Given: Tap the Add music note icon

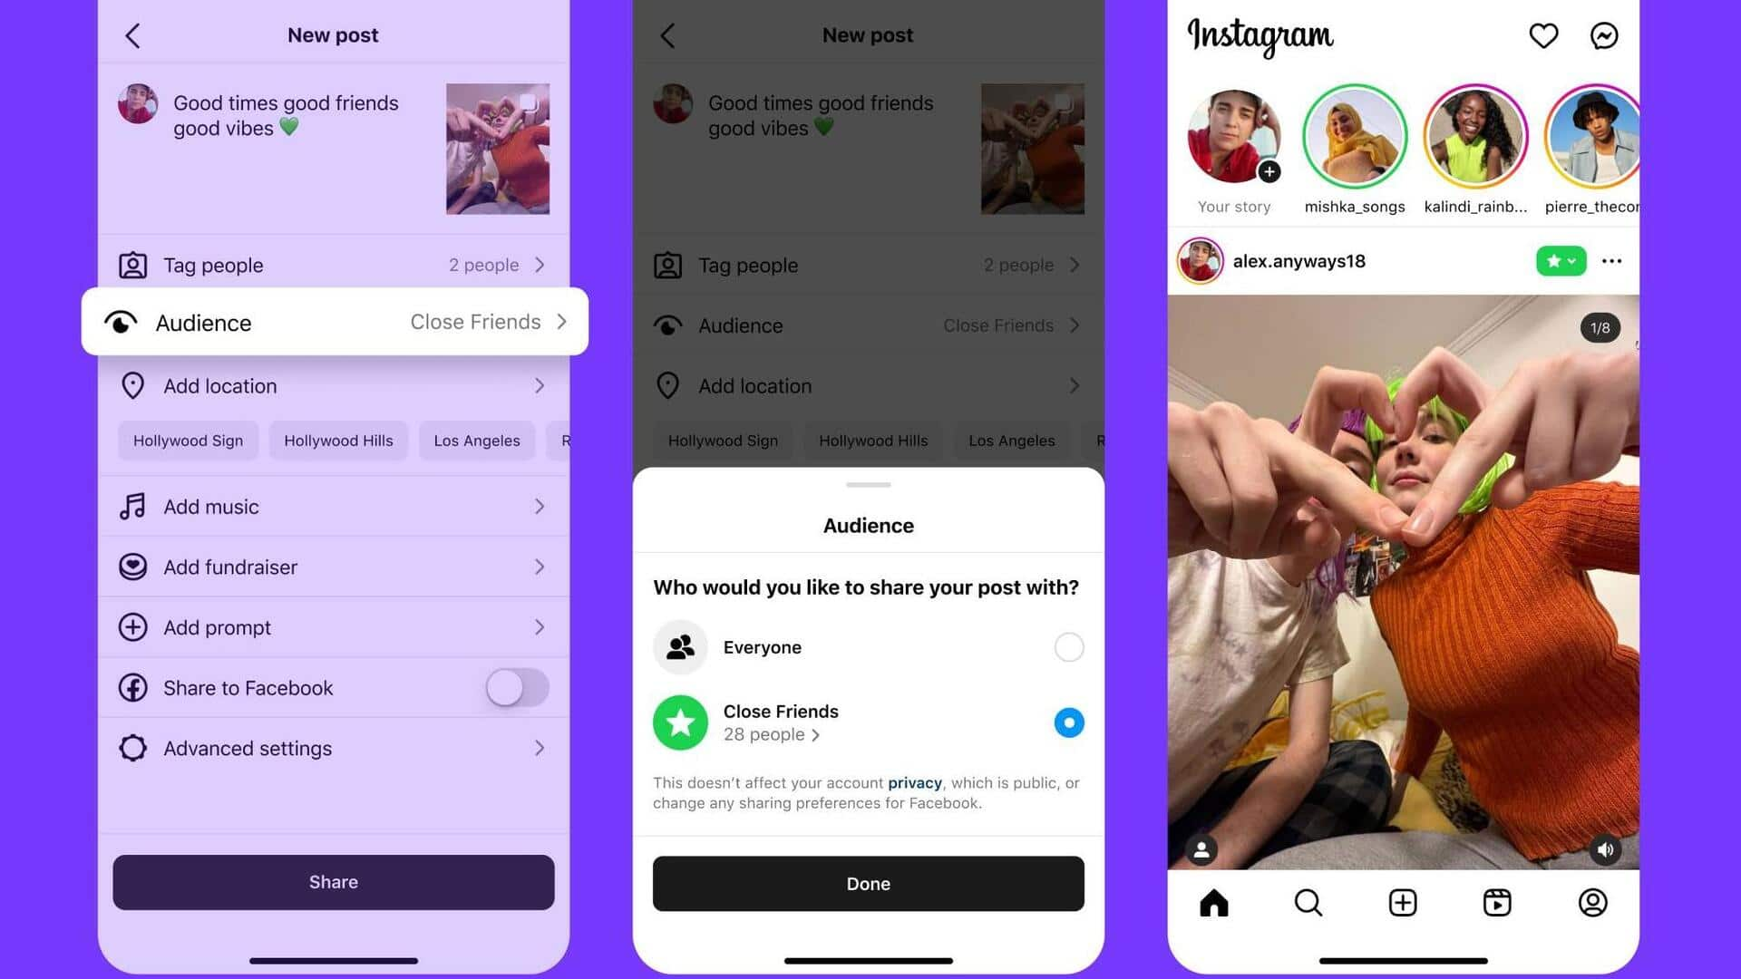Looking at the screenshot, I should 132,506.
